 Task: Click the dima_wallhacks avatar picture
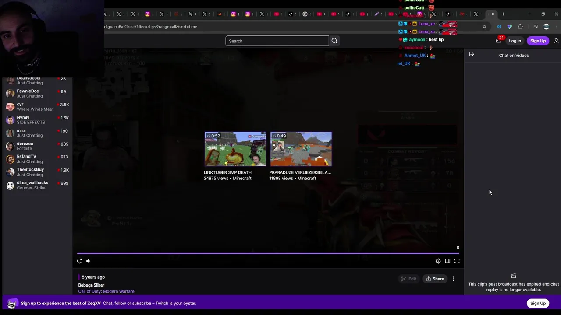click(x=10, y=185)
